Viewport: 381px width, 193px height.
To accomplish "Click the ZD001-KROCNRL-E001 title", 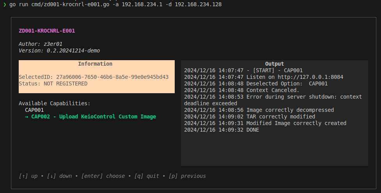I will coord(47,31).
